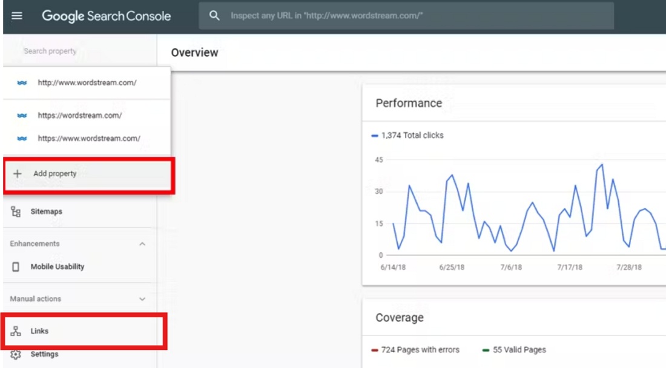Click the 6/25/18 axis date label
The width and height of the screenshot is (666, 368).
tap(452, 268)
